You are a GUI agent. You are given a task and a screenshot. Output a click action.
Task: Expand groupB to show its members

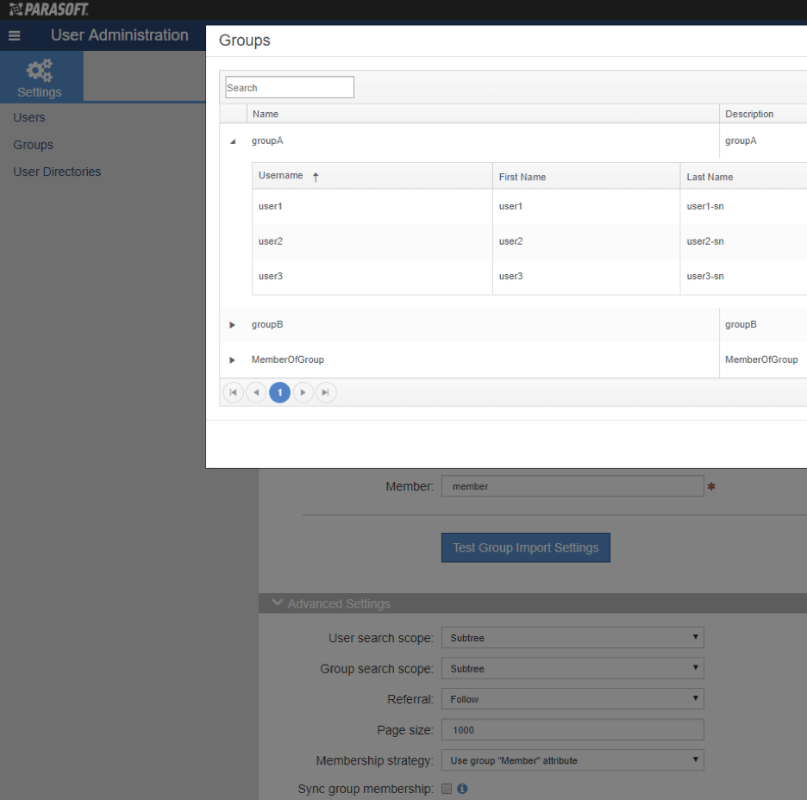231,325
